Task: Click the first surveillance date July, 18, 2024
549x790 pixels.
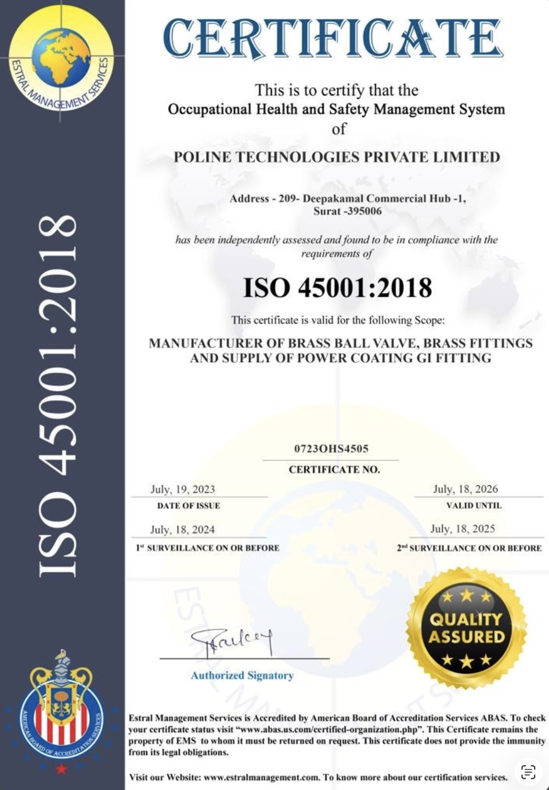Action: point(183,530)
